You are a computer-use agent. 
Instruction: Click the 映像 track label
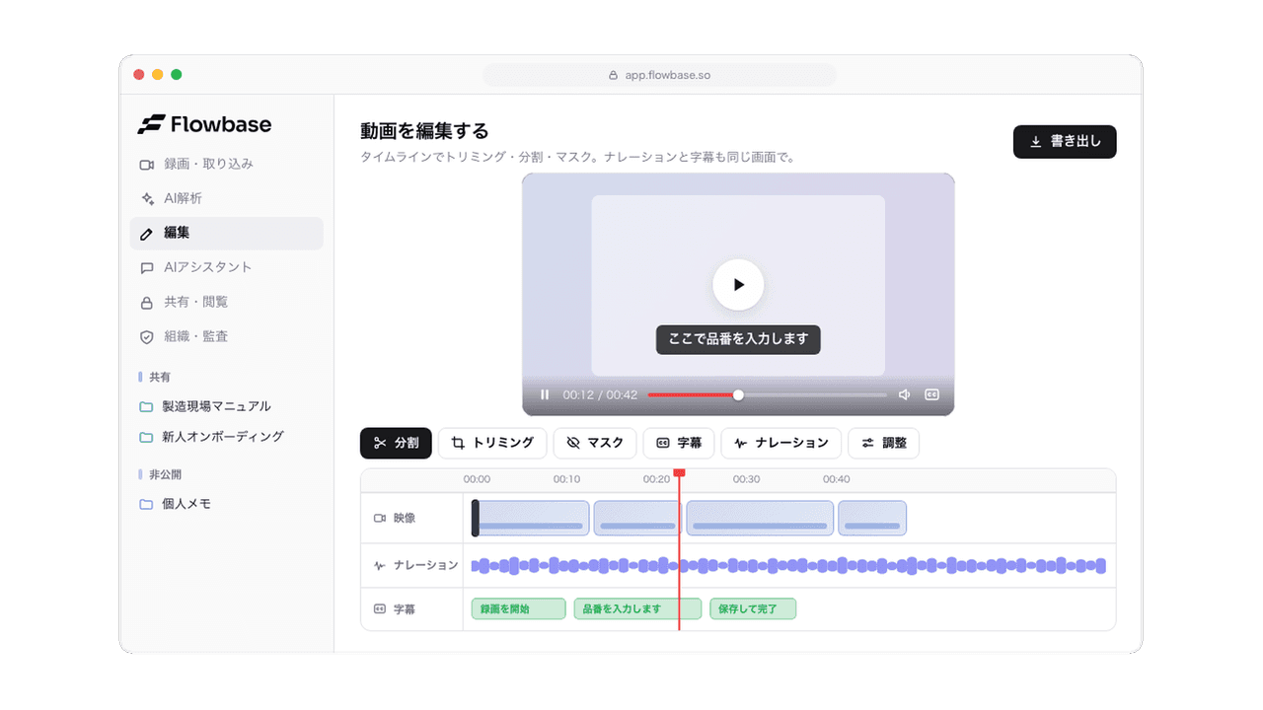point(395,518)
